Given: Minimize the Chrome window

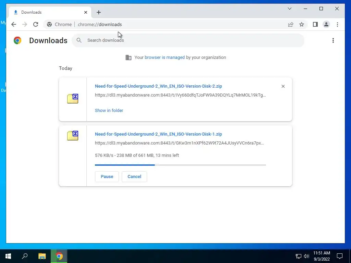Looking at the screenshot, I should [305, 9].
